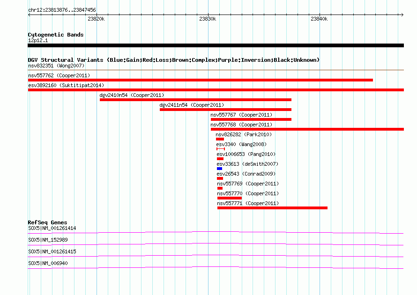This screenshot has height=295, width=417.
Task: Click the blue gain bar for esv33613
Action: tap(219, 169)
